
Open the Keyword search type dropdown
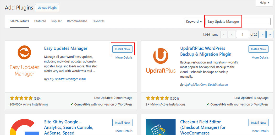pyautogui.click(x=194, y=21)
